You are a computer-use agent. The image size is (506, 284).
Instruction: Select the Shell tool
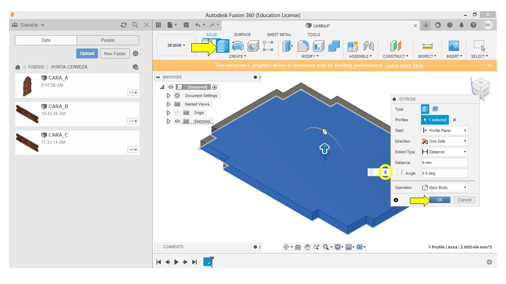click(x=319, y=46)
